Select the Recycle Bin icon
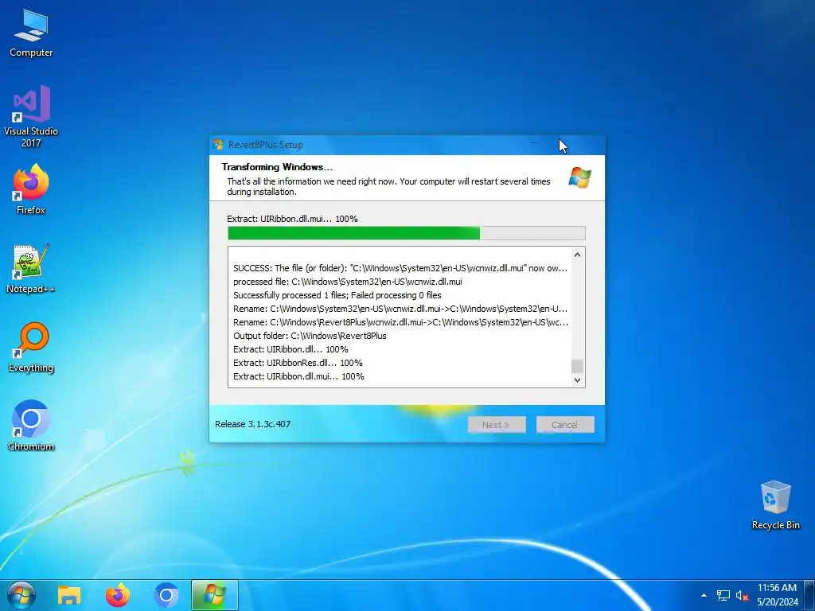Viewport: 815px width, 611px height. coord(775,505)
